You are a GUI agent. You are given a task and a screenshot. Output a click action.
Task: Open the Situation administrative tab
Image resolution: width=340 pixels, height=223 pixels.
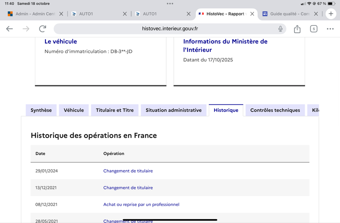click(x=173, y=110)
